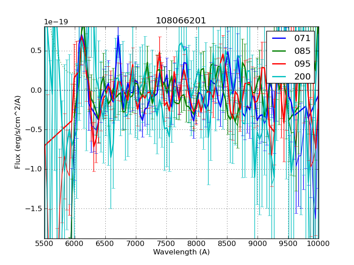Screen dimensions: 354x265
Task: Select the 095 legend label
Action: click(x=302, y=64)
